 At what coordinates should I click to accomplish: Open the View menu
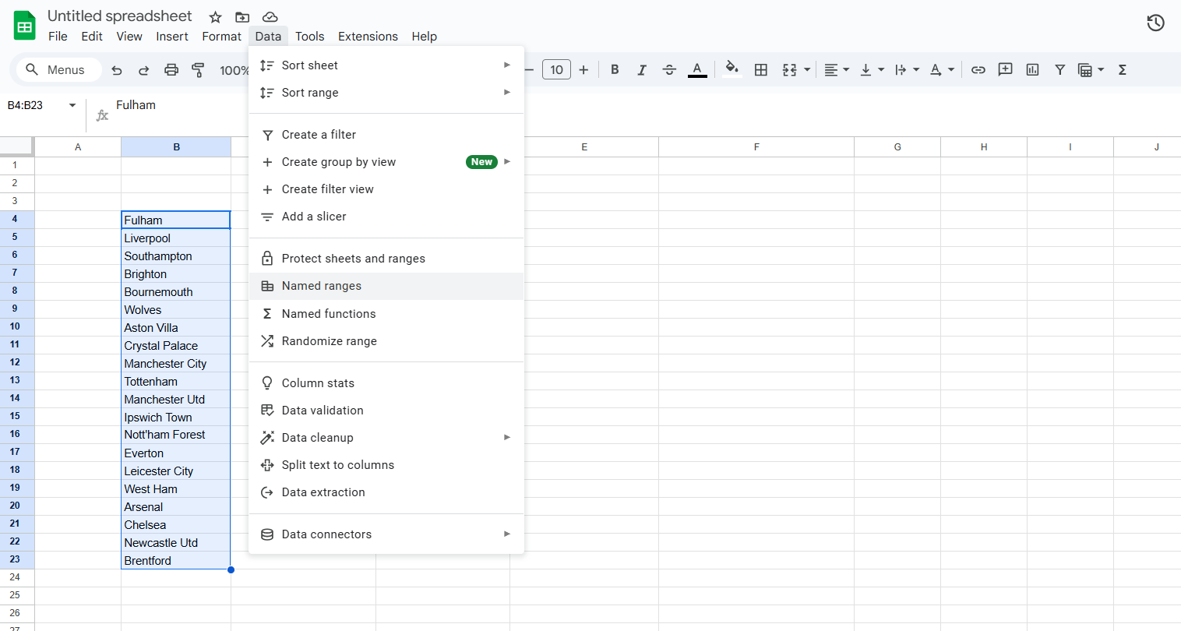click(129, 37)
